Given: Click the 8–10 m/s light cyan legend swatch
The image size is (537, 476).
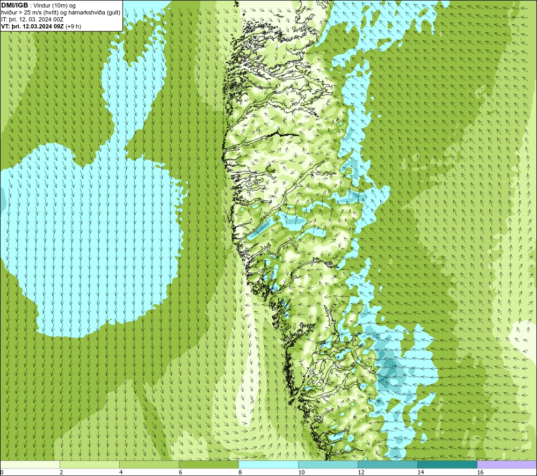Looking at the screenshot, I should pos(268,464).
